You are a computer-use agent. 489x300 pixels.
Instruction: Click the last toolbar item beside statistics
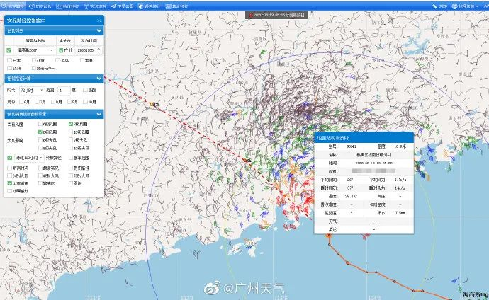[x=172, y=5]
